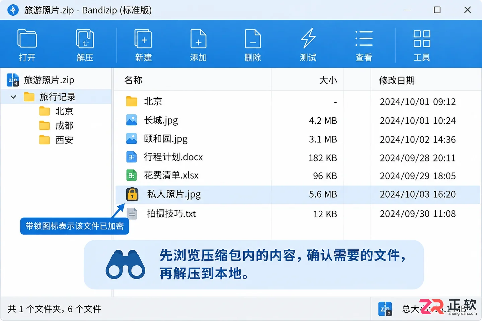Run the 测试 (Test) archive icon
This screenshot has height=321, width=482.
308,38
